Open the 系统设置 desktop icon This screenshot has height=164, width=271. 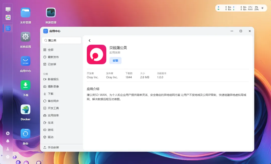pos(26,37)
